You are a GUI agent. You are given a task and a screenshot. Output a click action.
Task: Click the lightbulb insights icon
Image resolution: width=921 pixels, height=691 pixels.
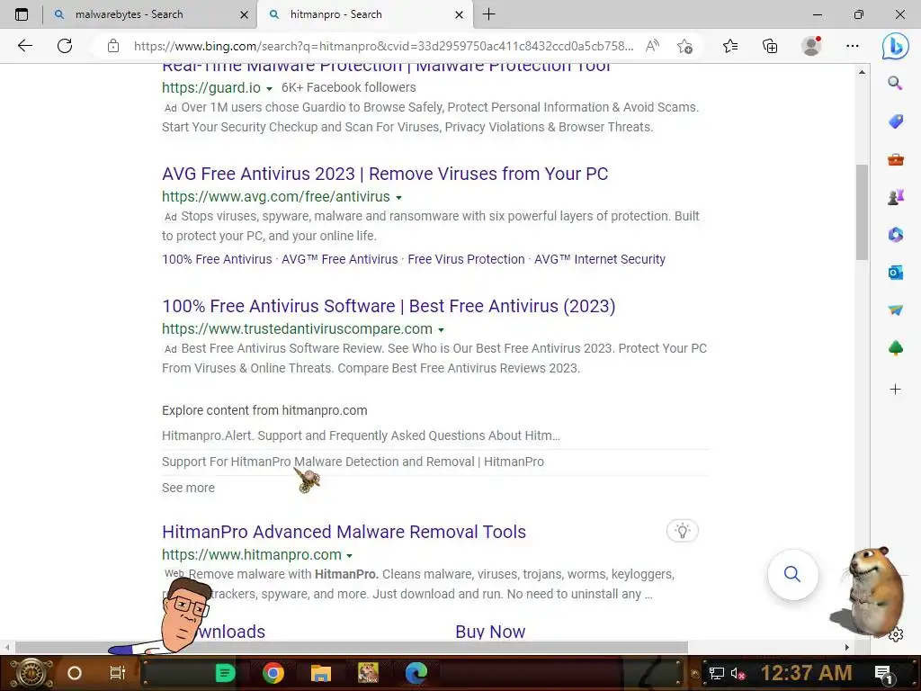coord(683,531)
